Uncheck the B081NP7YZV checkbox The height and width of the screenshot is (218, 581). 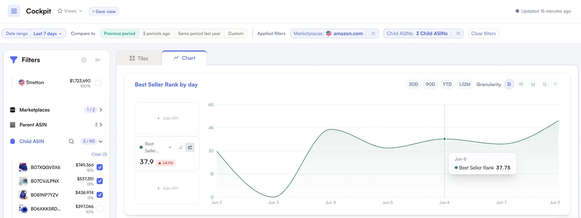tap(100, 195)
